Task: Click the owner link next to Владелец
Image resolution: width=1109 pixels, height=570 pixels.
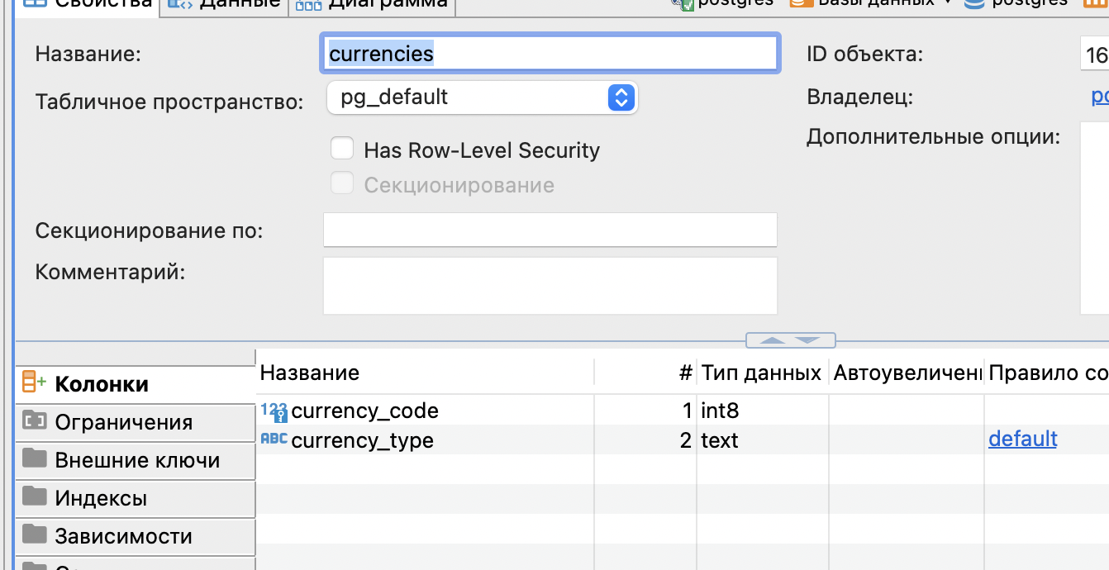Action: pyautogui.click(x=1099, y=96)
